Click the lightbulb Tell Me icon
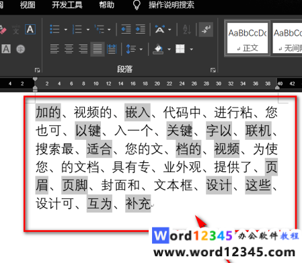 coord(137,5)
